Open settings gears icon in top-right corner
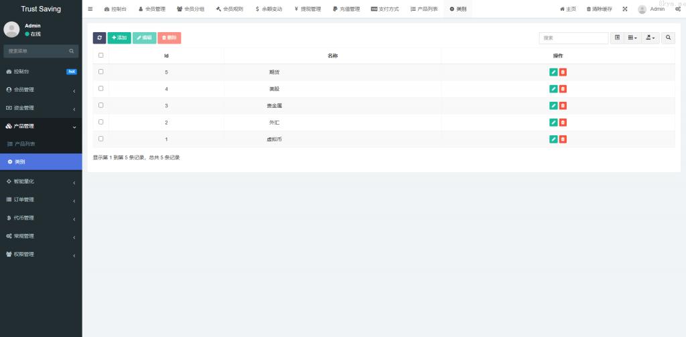Image resolution: width=686 pixels, height=337 pixels. [x=678, y=9]
